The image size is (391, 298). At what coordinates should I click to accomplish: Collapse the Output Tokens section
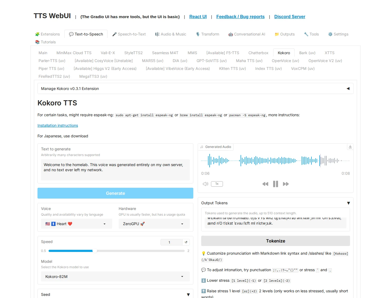[276, 203]
